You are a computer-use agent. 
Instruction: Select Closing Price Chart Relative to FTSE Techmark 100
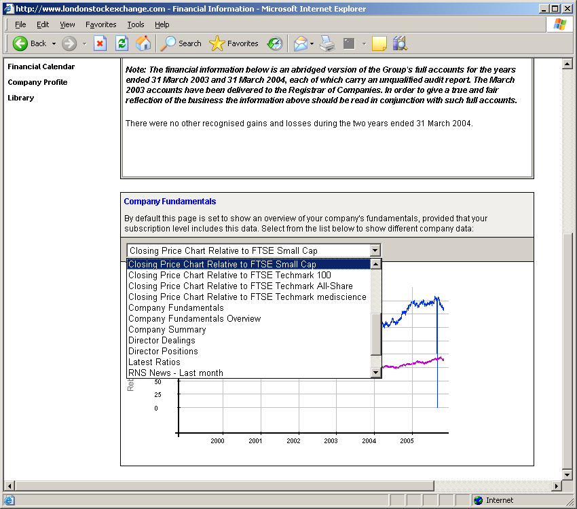(248, 275)
